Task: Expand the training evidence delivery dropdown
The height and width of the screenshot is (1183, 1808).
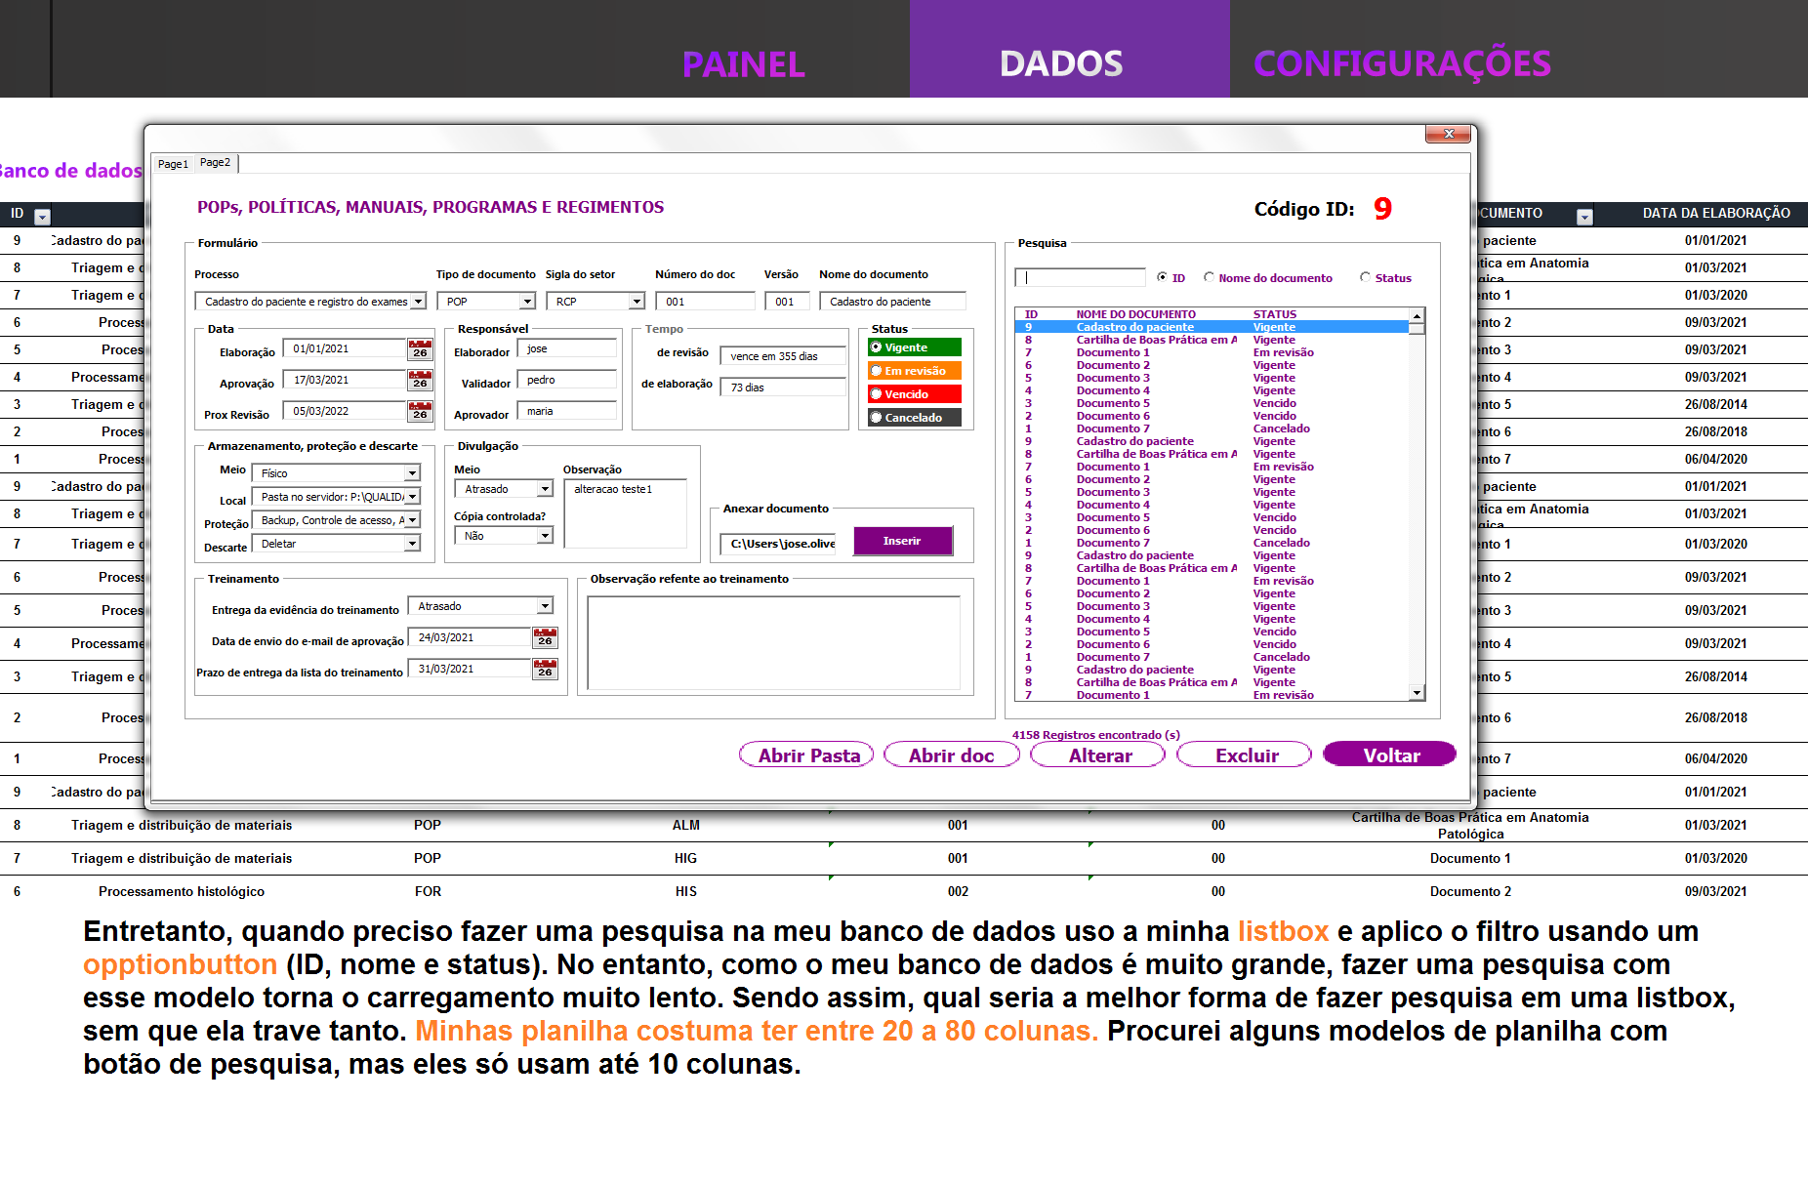Action: pos(545,606)
